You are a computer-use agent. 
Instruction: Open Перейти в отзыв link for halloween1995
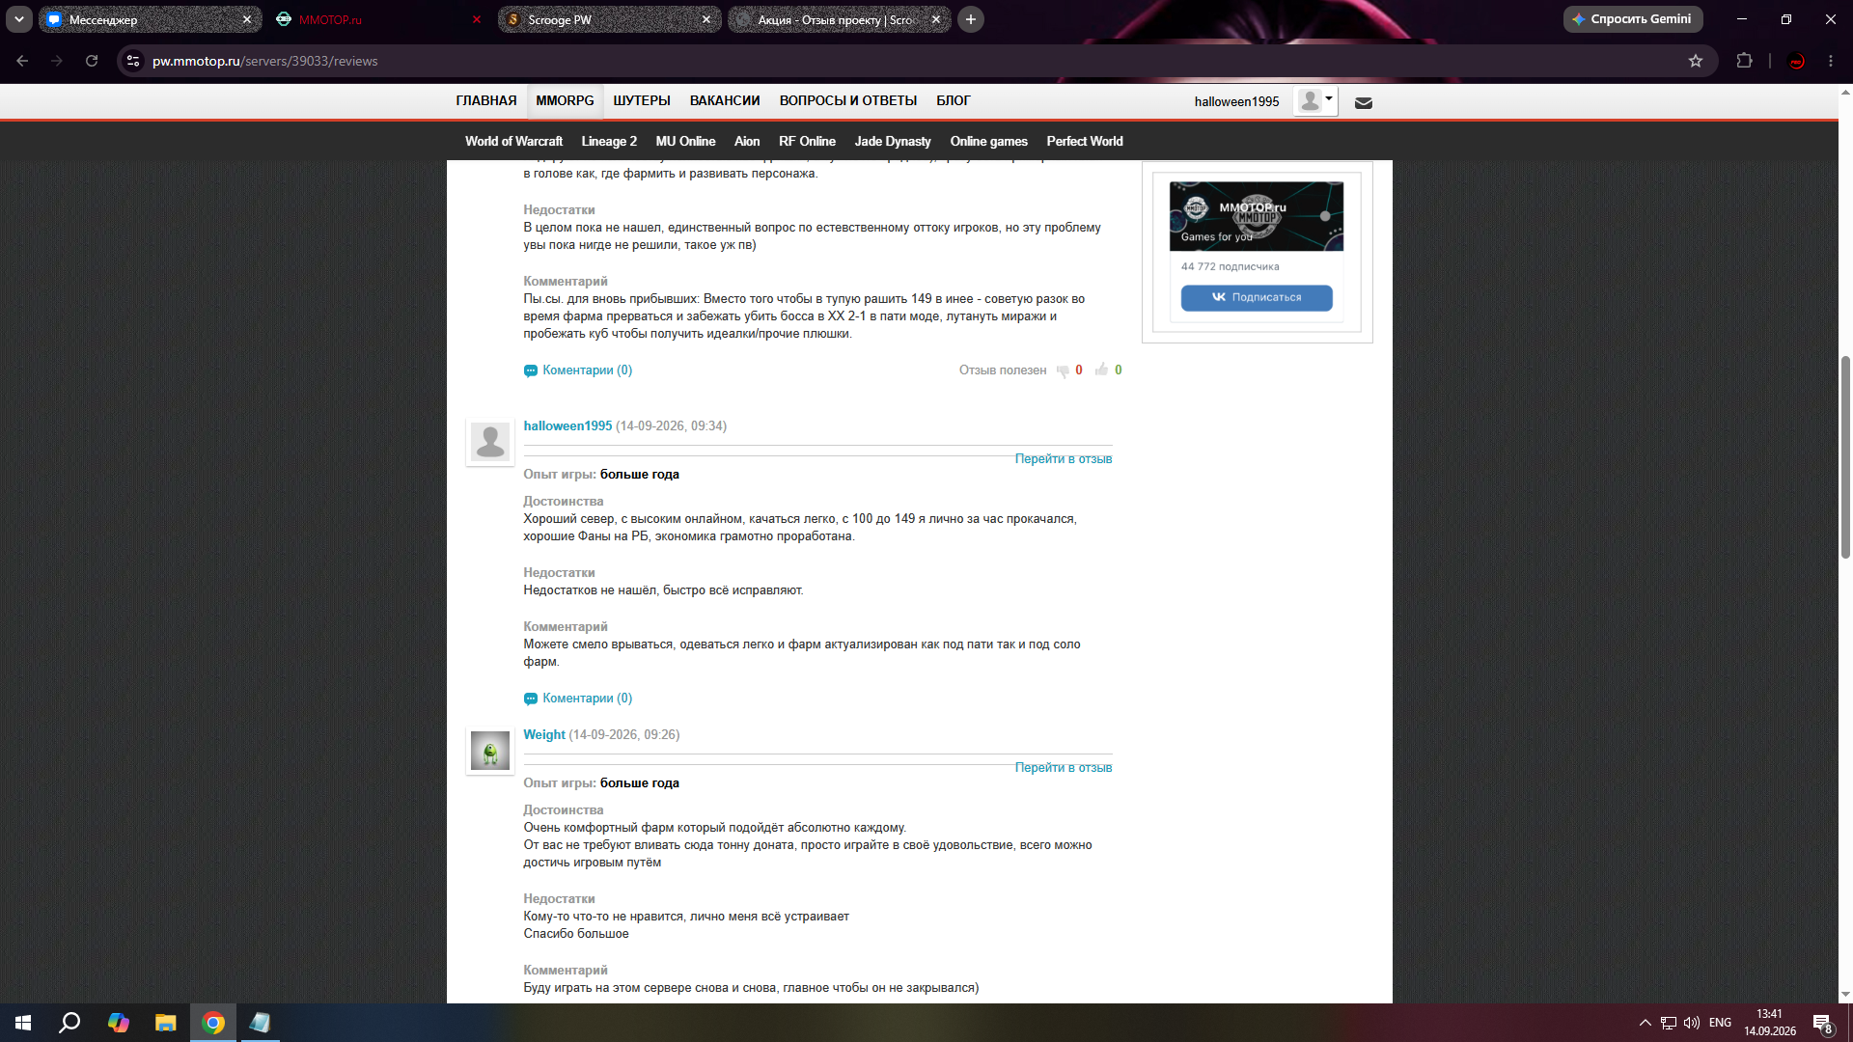click(1063, 458)
